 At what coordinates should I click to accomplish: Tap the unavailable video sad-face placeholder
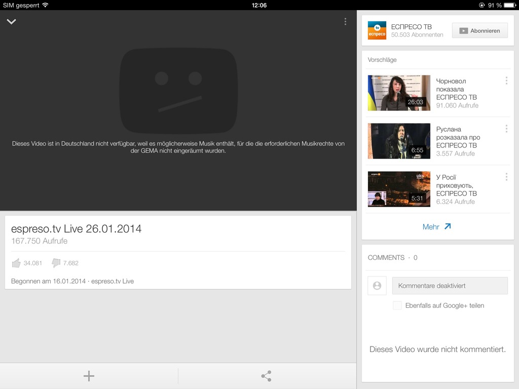tap(179, 91)
